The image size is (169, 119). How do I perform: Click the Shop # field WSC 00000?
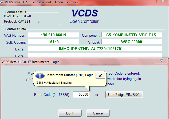[x=132, y=42]
